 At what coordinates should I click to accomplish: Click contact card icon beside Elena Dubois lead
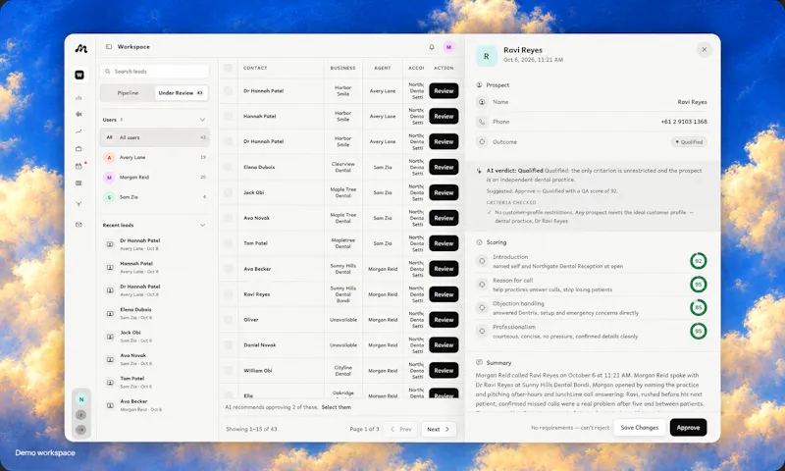(x=110, y=314)
